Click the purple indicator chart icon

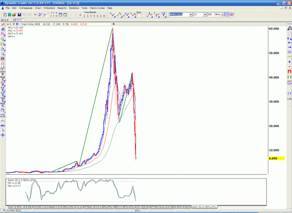(45, 14)
